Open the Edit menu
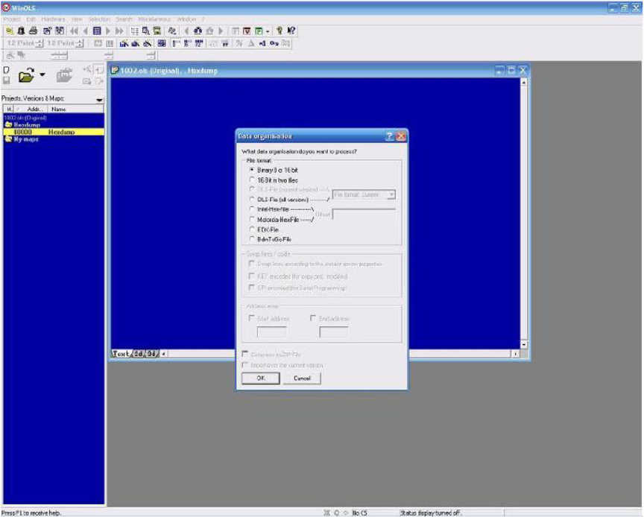644x517 pixels. click(31, 19)
